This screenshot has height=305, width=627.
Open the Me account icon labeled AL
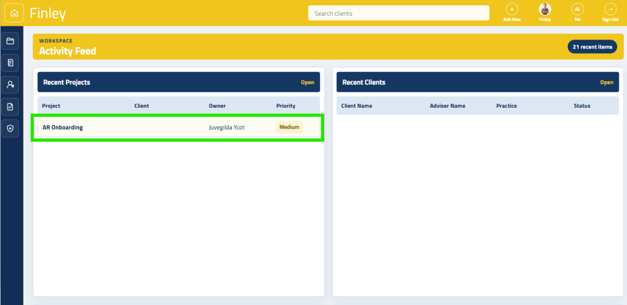pyautogui.click(x=578, y=9)
